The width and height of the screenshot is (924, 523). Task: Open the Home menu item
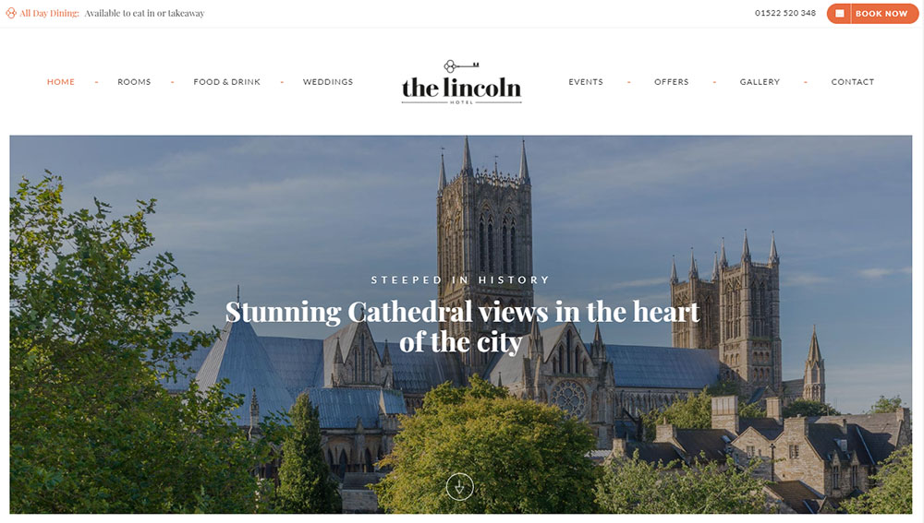(61, 82)
